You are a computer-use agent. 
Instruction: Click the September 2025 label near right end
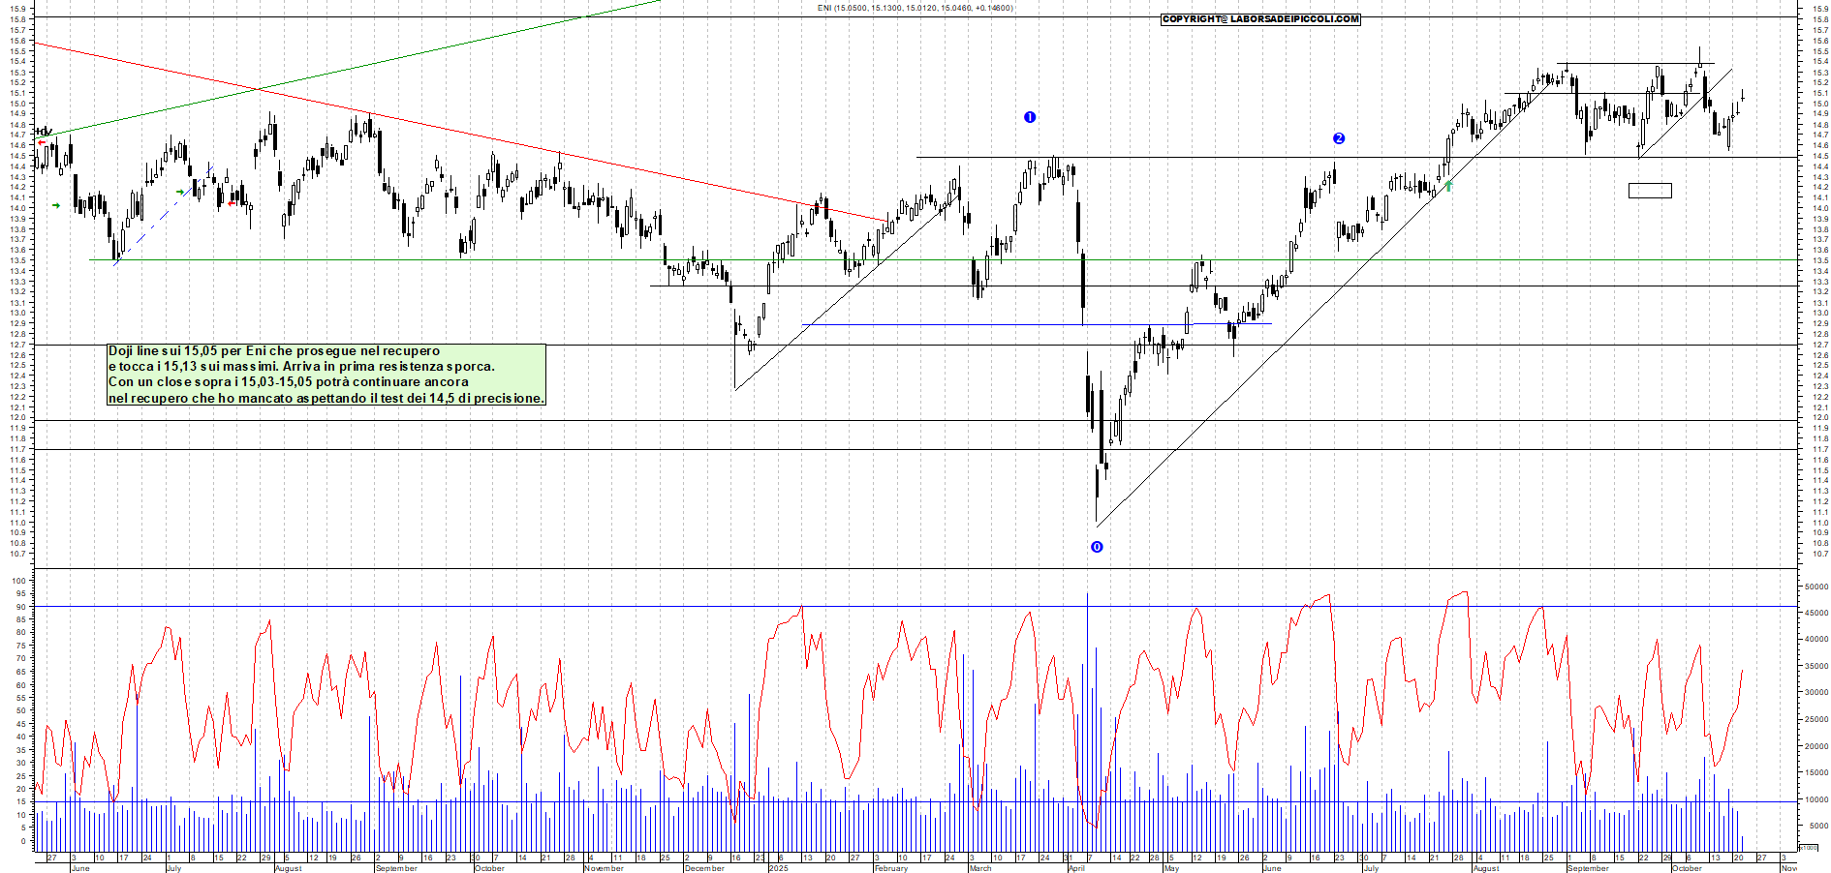coord(1588,868)
